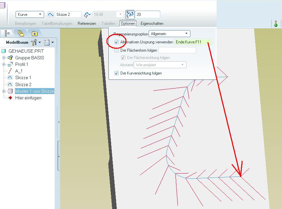Toggle the number of members icon
The width and height of the screenshot is (282, 209).
coord(130,15)
